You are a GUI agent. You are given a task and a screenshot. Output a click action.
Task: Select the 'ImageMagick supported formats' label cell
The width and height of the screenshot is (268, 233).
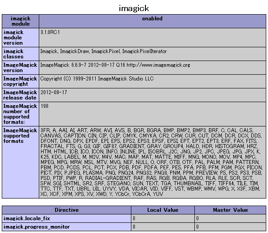point(20,136)
